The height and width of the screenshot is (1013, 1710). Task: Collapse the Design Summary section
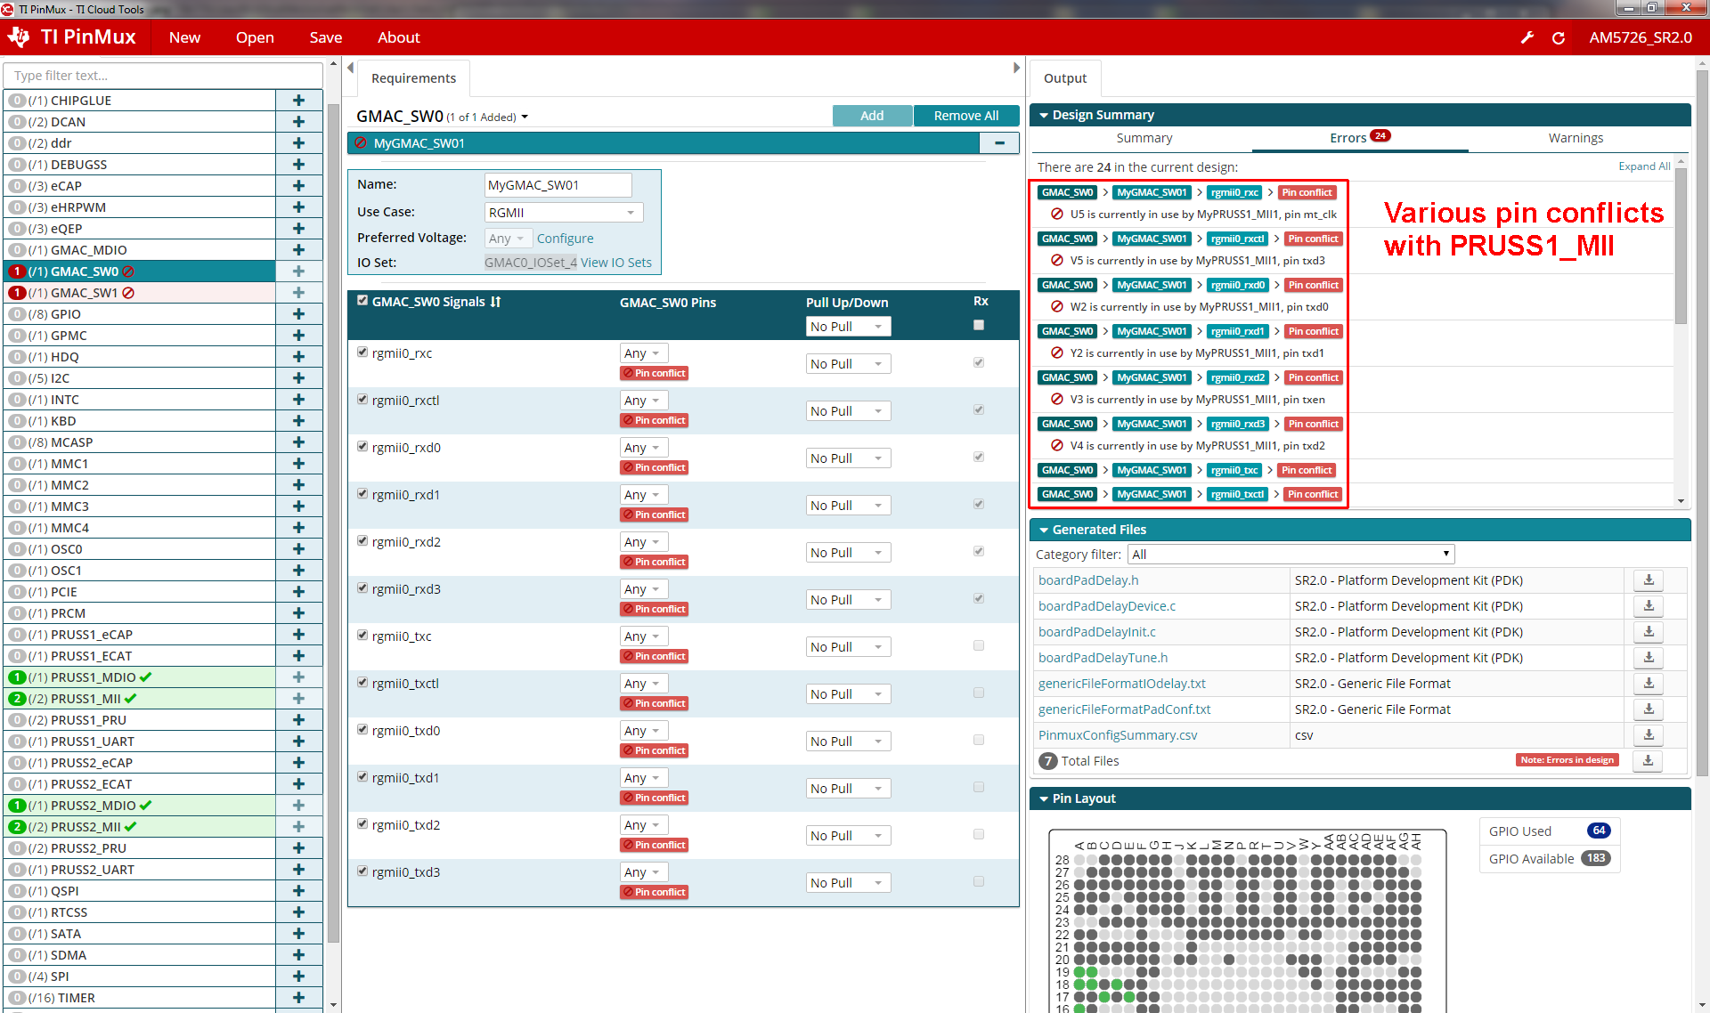[1044, 116]
